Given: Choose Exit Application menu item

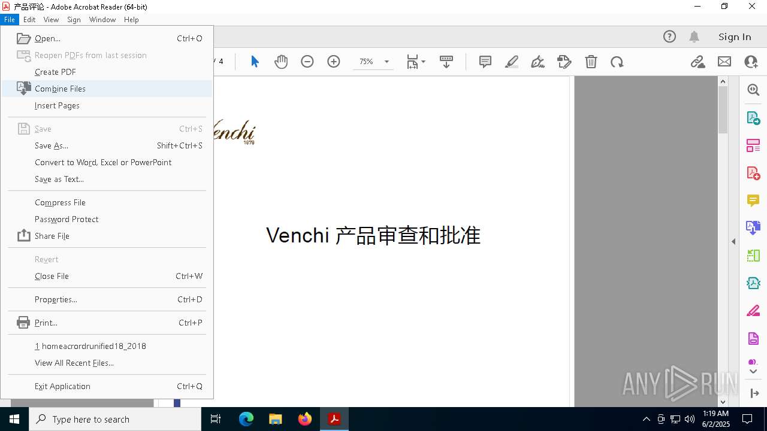Looking at the screenshot, I should [107, 386].
